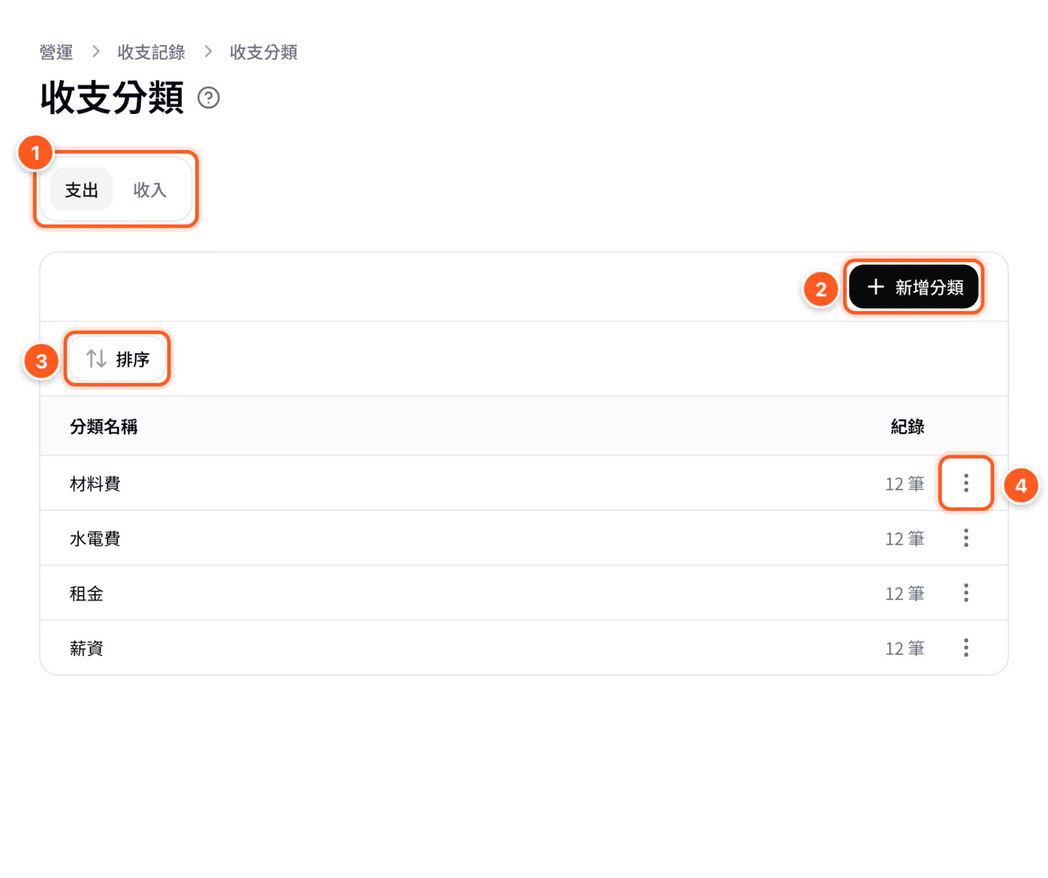Click the 12 筆 record count for 材料費
This screenshot has height=878, width=1048.
tap(905, 484)
